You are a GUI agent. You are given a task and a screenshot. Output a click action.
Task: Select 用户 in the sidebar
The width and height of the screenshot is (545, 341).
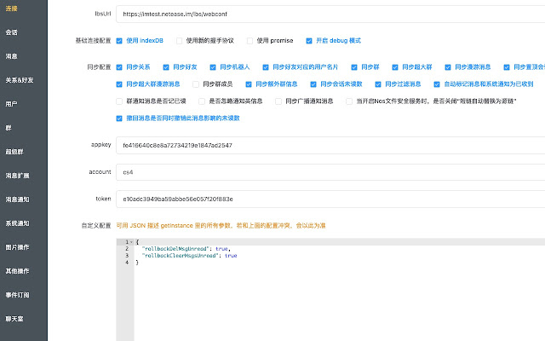click(11, 104)
